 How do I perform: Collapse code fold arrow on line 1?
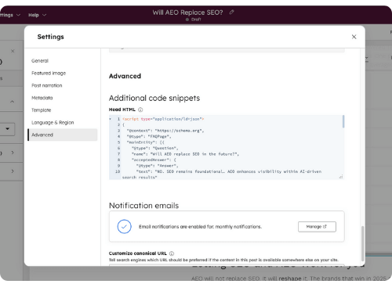click(x=111, y=119)
